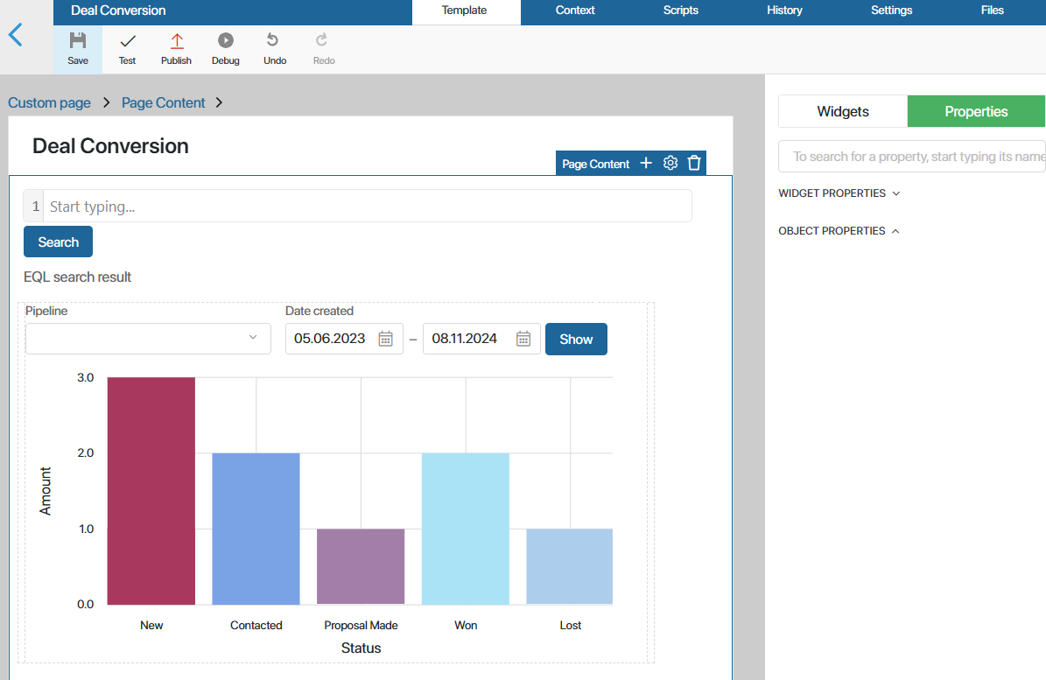Screen dimensions: 1046x680
Task: Click the Proposal Made bar
Action: pyautogui.click(x=361, y=567)
